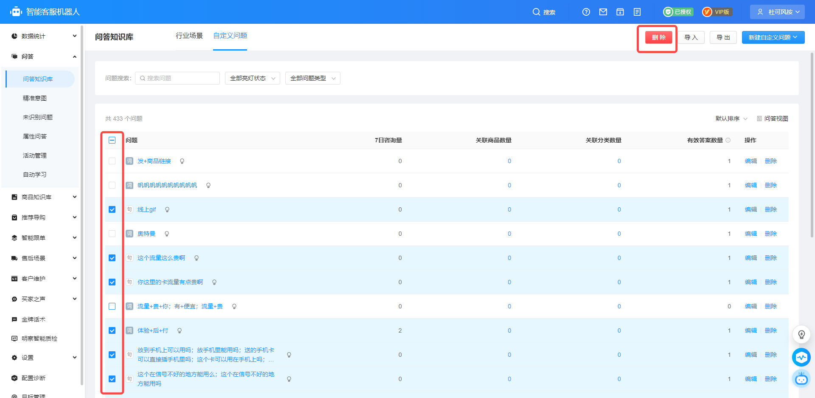This screenshot has height=398, width=815.
Task: Check the box for 奥特曼 row
Action: 112,234
